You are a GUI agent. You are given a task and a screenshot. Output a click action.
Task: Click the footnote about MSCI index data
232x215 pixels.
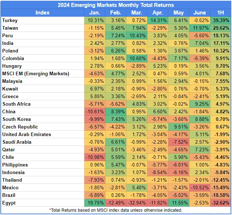click(x=116, y=210)
